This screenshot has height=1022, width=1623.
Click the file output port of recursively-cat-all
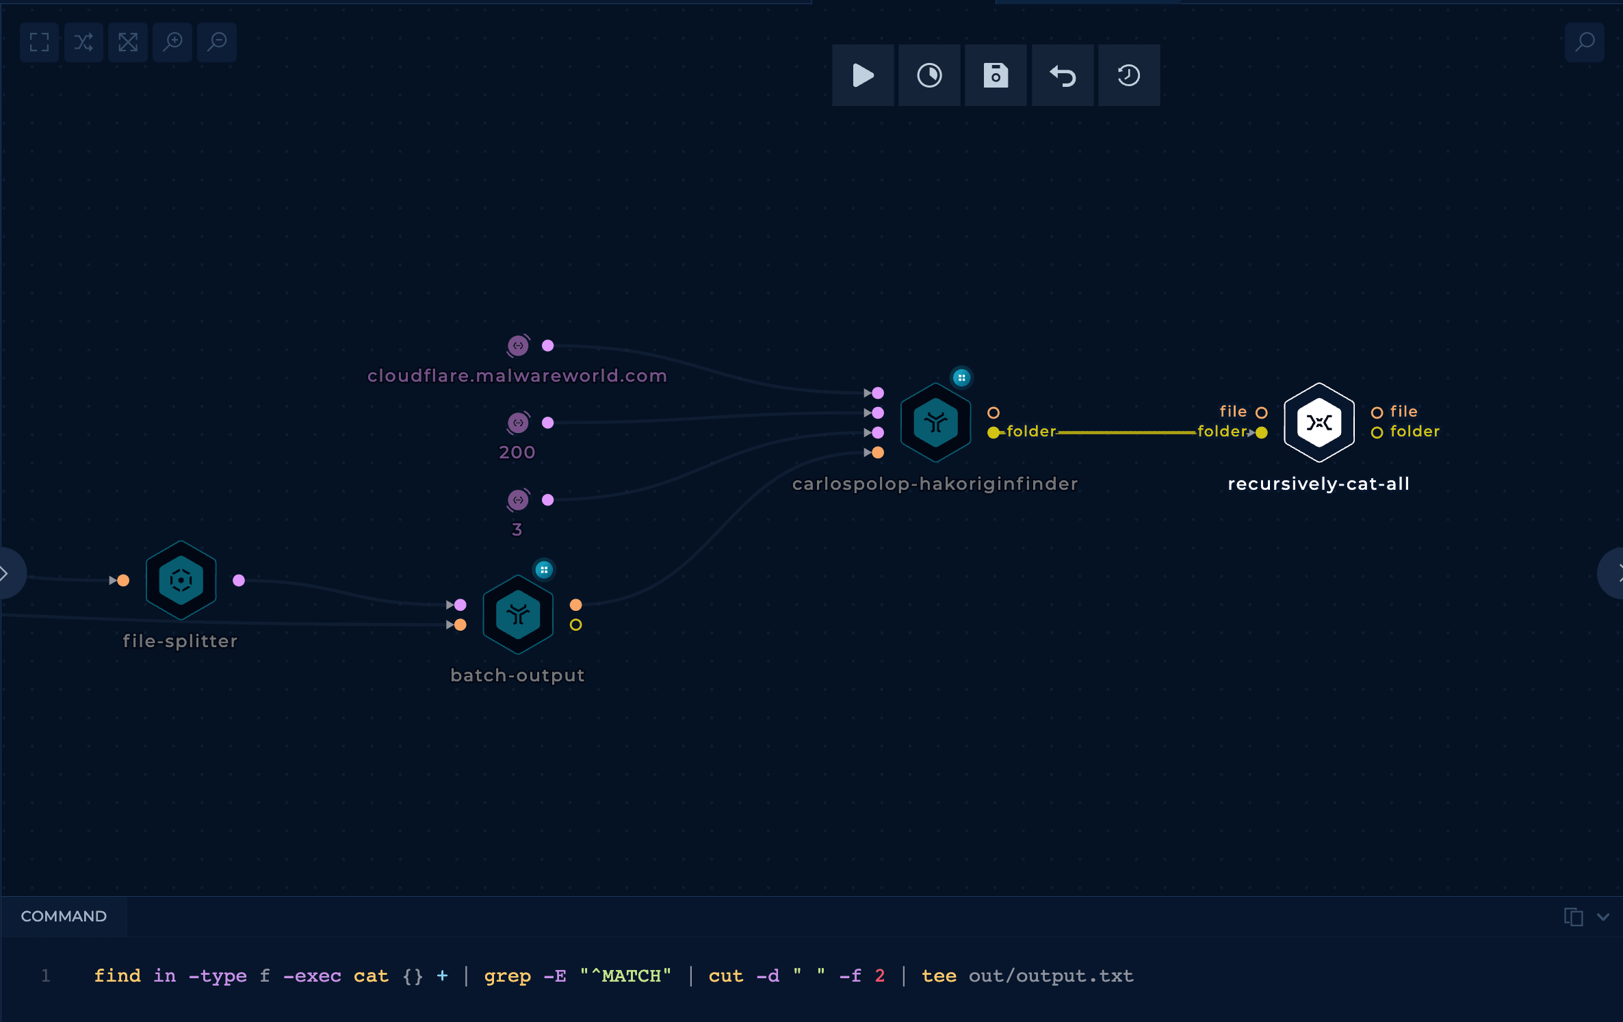1377,412
